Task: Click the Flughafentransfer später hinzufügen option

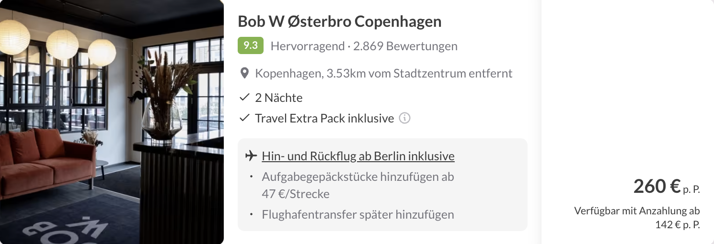Action: click(x=358, y=214)
